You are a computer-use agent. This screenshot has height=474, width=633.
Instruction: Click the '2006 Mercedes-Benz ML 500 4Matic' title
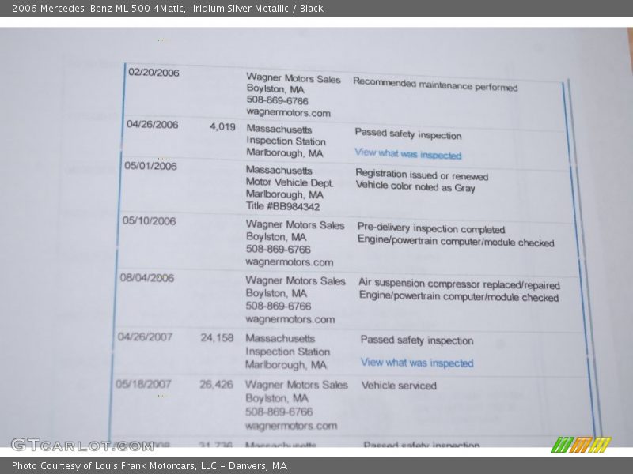point(98,9)
